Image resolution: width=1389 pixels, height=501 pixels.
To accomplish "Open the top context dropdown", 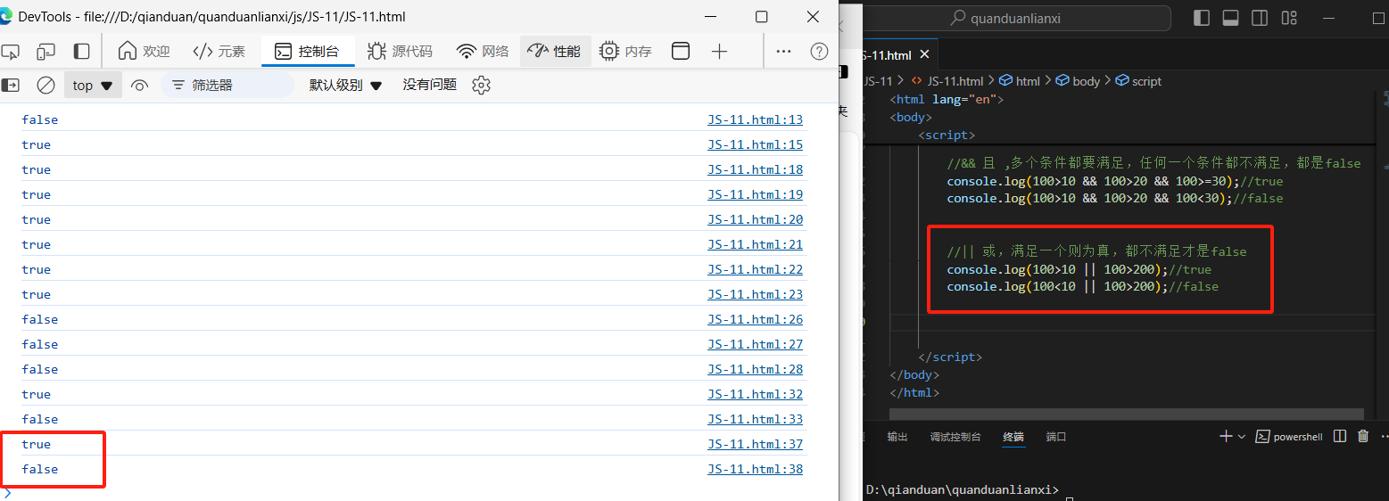I will (93, 85).
